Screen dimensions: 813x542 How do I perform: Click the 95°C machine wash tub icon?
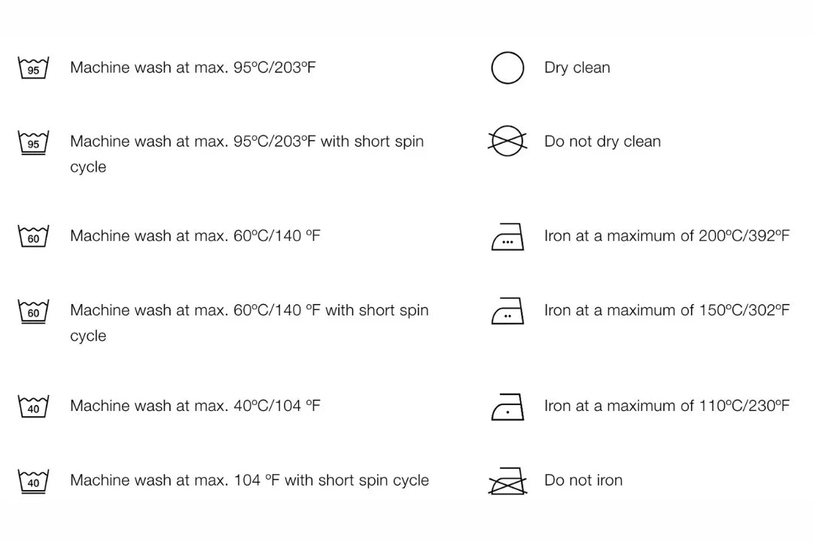(x=33, y=68)
